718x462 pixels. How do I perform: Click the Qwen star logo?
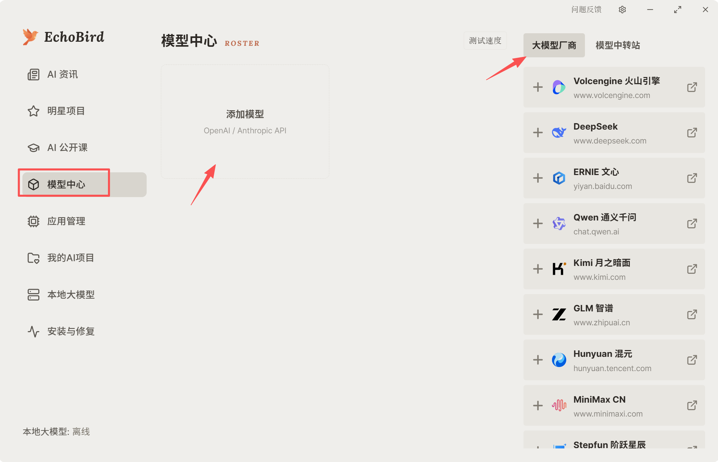point(559,224)
